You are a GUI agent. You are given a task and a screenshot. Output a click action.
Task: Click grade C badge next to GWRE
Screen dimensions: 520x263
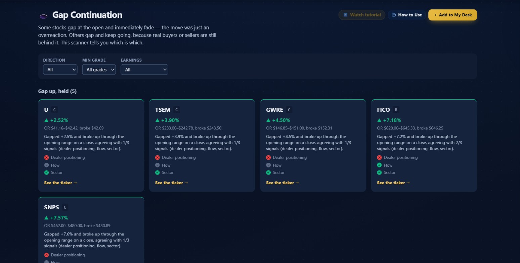289,110
